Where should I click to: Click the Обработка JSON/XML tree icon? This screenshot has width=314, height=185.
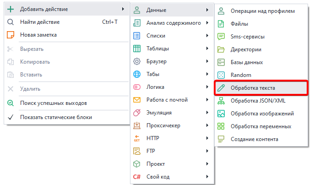tap(222, 100)
